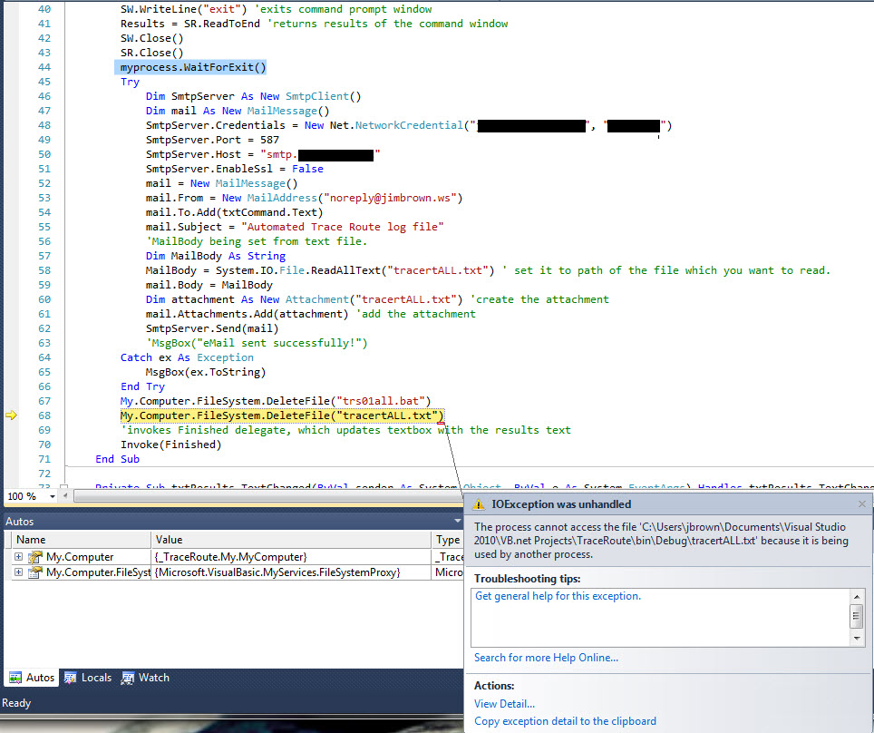Click the 'End Sub' line
Image resolution: width=874 pixels, height=733 pixels.
[117, 459]
